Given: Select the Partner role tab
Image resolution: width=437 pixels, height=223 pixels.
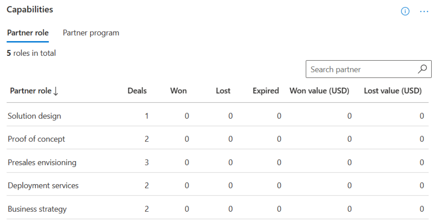Looking at the screenshot, I should point(28,33).
